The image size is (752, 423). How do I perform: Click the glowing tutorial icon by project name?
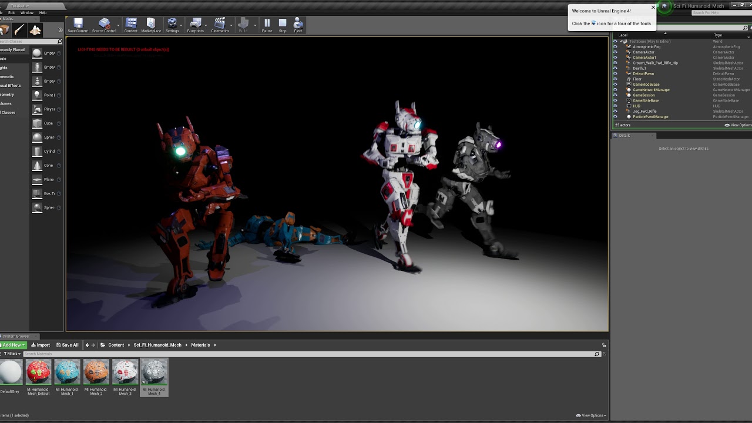pyautogui.click(x=664, y=6)
